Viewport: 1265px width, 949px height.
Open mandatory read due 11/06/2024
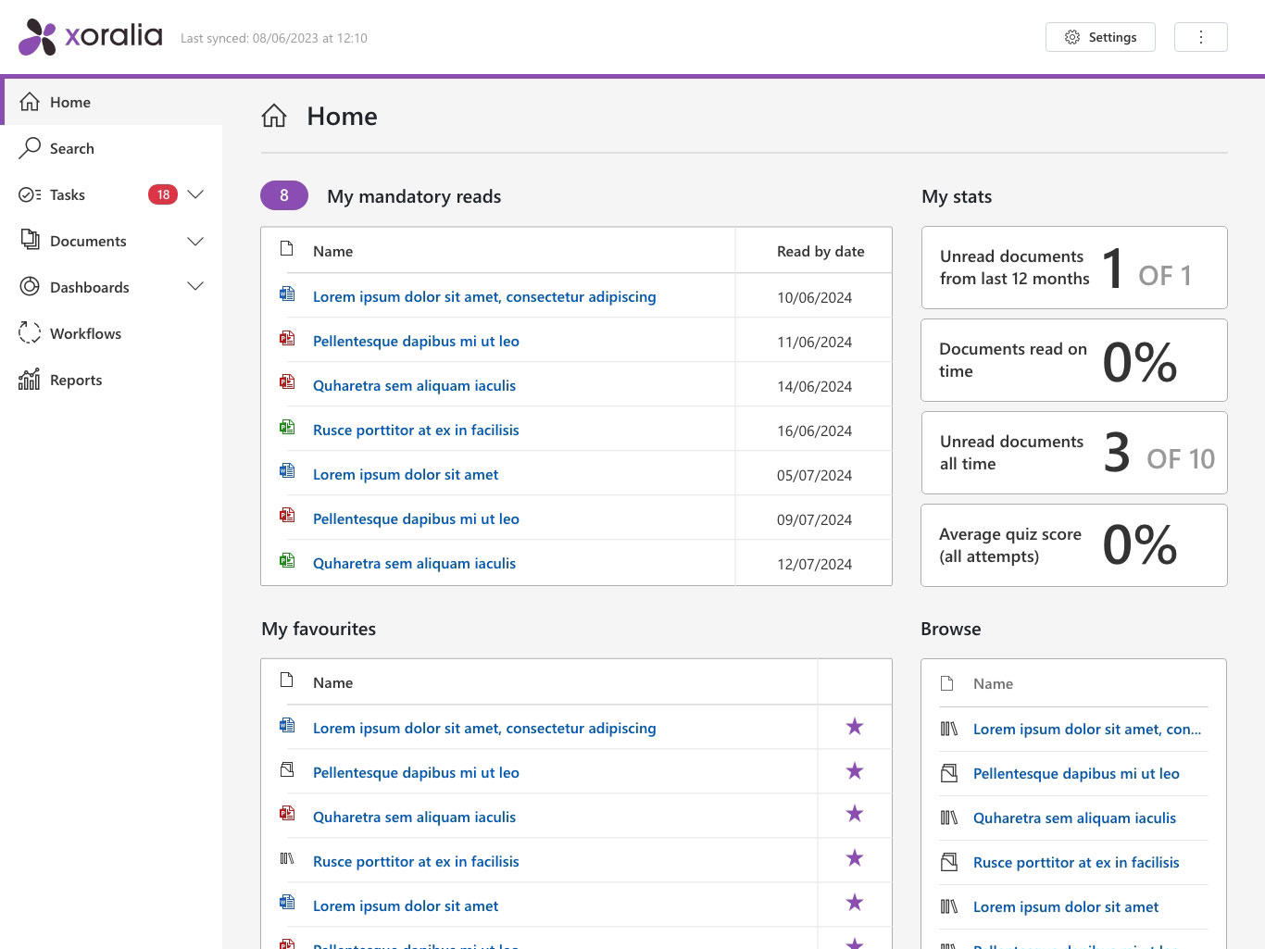(x=416, y=342)
